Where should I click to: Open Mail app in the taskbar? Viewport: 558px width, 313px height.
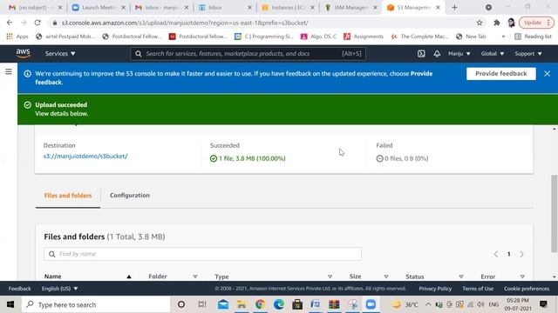pos(223,304)
